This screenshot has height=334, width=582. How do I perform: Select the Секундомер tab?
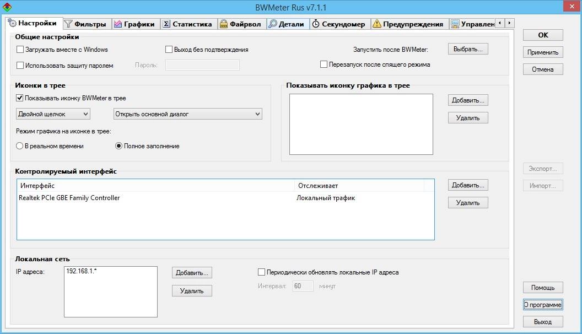tap(341, 24)
